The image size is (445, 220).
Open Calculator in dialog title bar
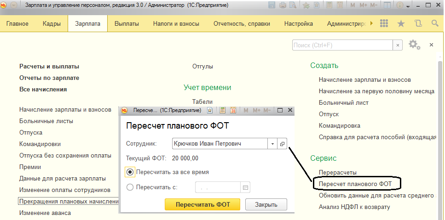tap(223, 110)
